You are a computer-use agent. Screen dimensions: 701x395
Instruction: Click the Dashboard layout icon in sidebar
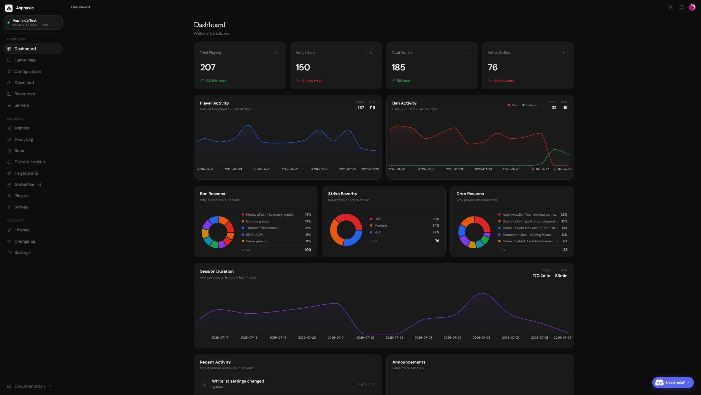click(x=9, y=49)
